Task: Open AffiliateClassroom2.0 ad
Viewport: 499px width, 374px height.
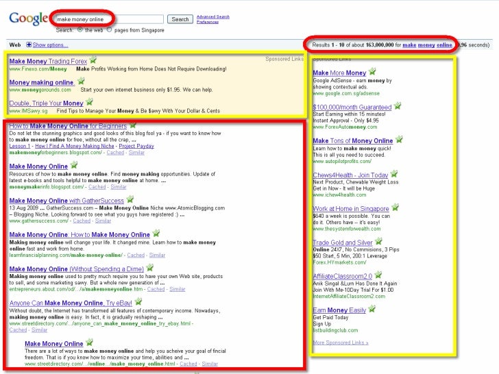Action: [343, 276]
